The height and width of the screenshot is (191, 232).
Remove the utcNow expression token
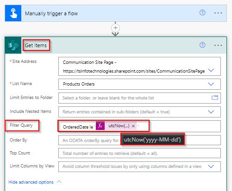click(x=133, y=126)
